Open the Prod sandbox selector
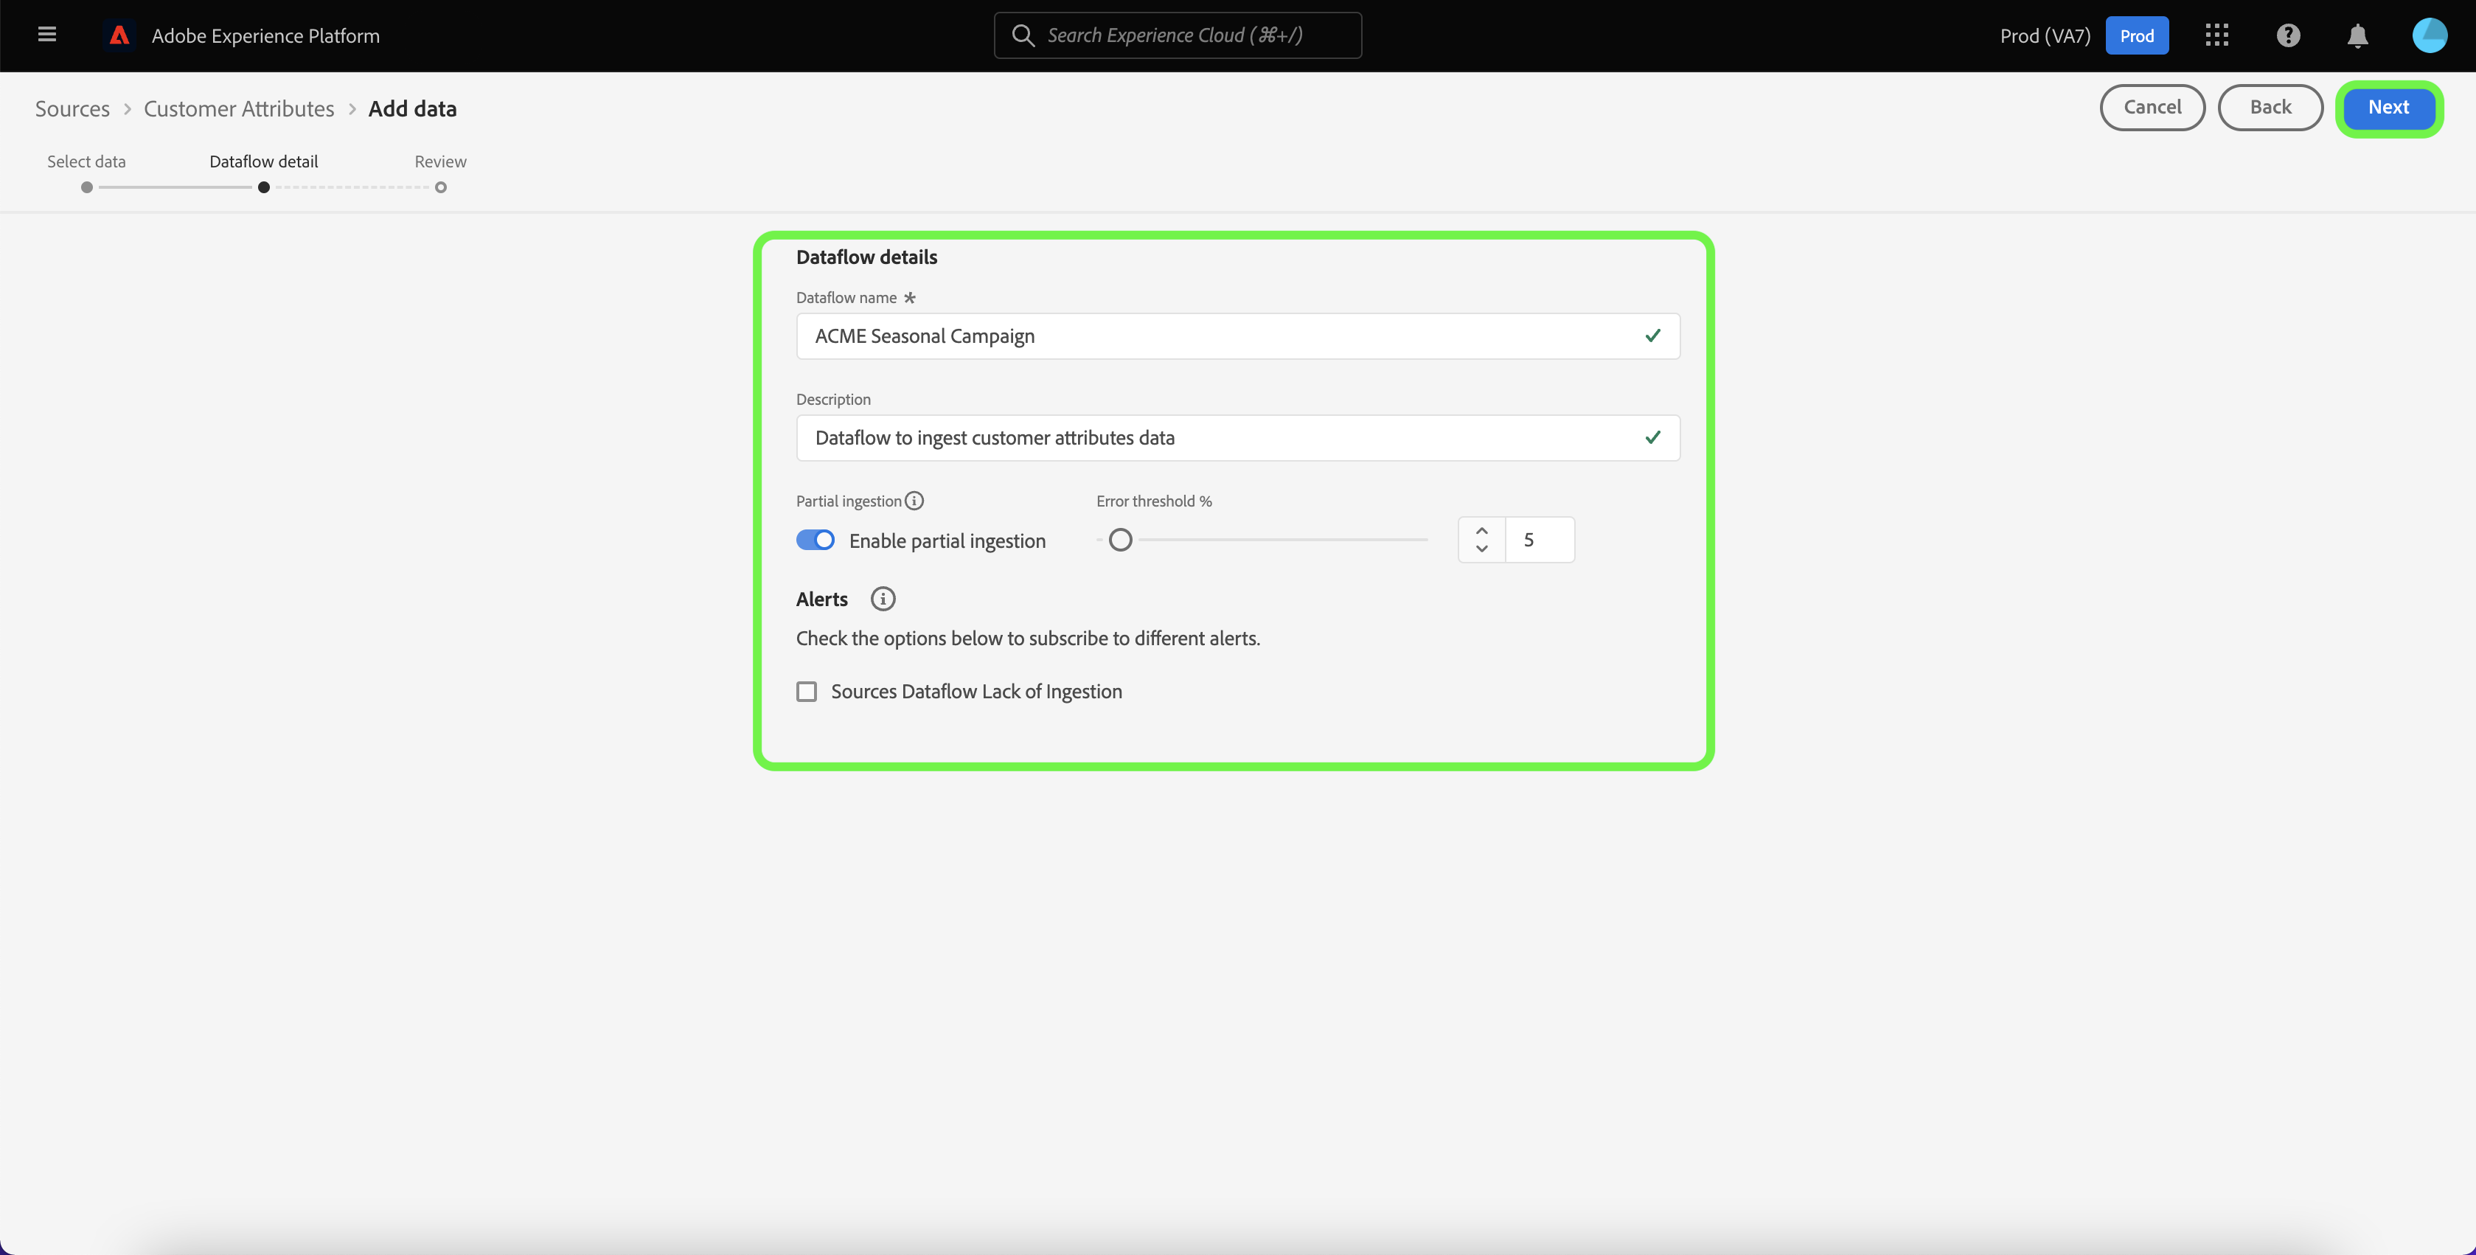Viewport: 2476px width, 1255px height. [x=2136, y=35]
